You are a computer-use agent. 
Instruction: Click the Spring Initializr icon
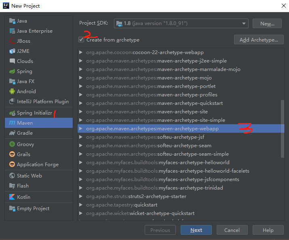(x=12, y=113)
